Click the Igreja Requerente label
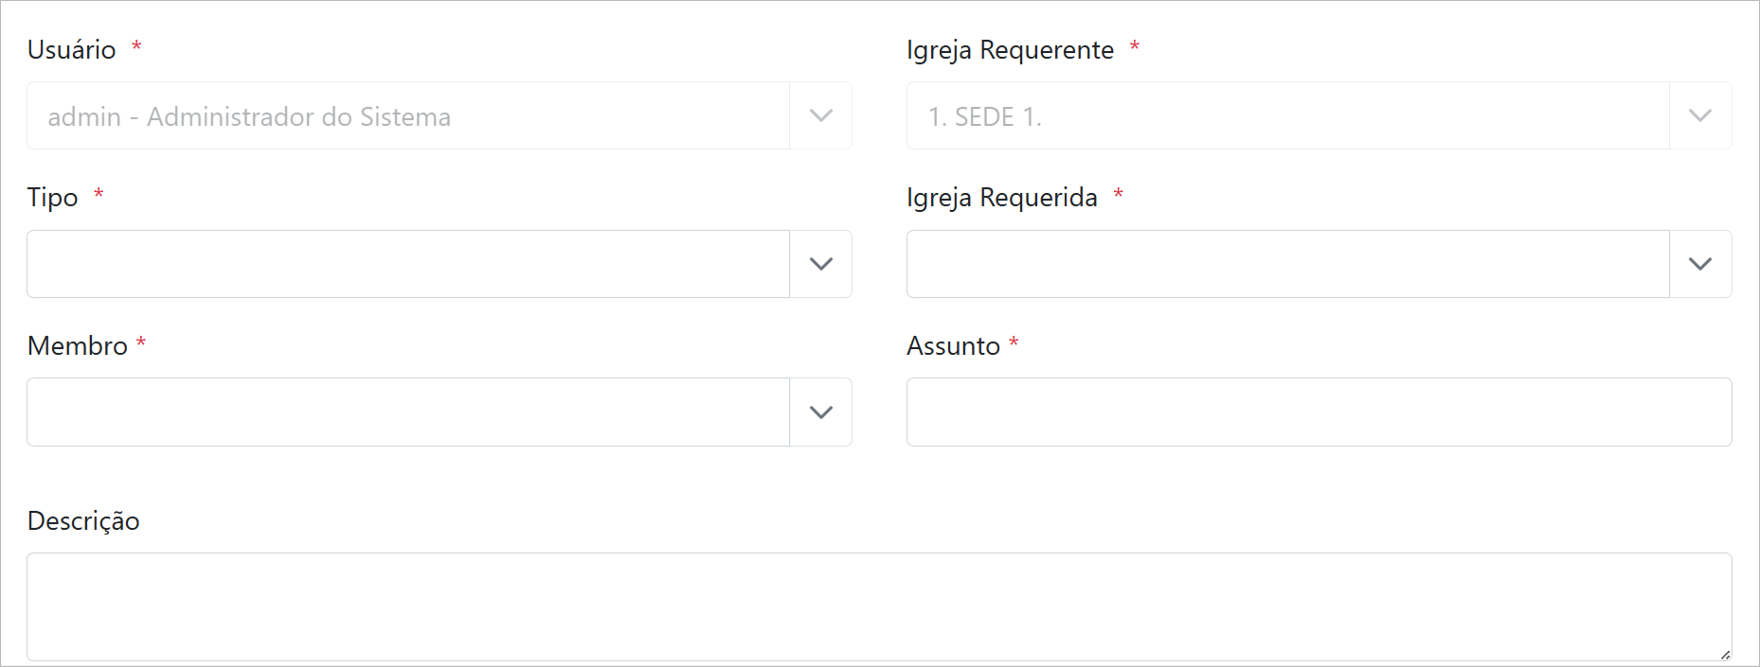 click(1010, 49)
